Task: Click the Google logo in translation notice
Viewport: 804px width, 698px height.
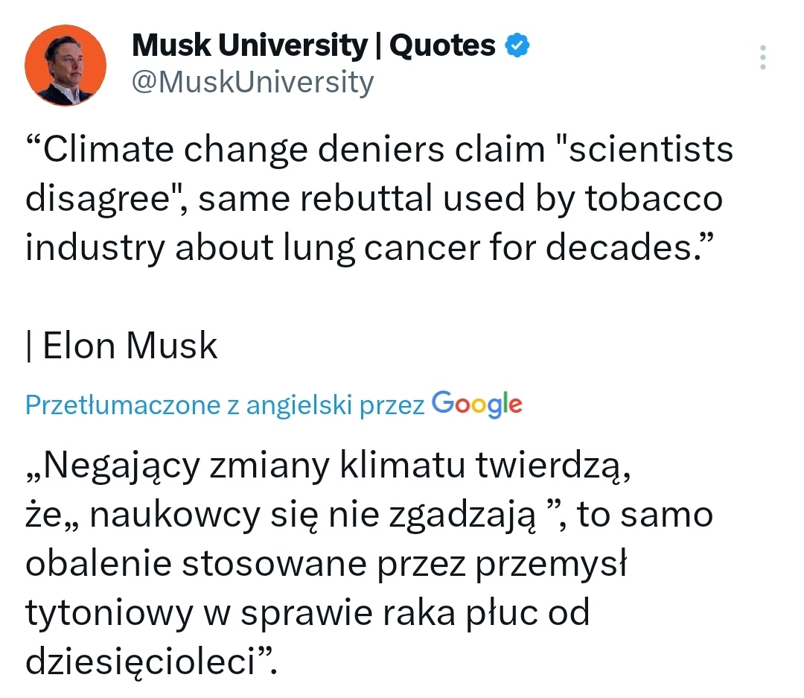Action: 476,404
